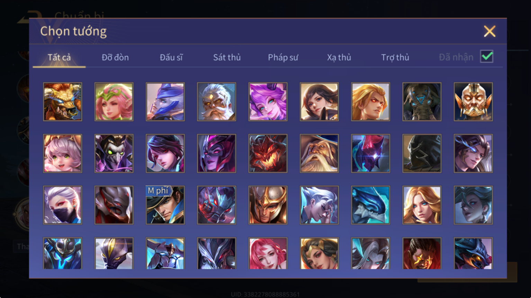Pick the green-eyed dark jester hero
The image size is (531, 298).
(114, 153)
